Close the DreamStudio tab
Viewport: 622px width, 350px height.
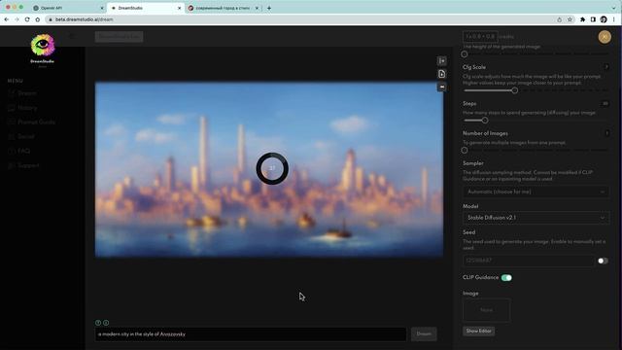coord(179,8)
